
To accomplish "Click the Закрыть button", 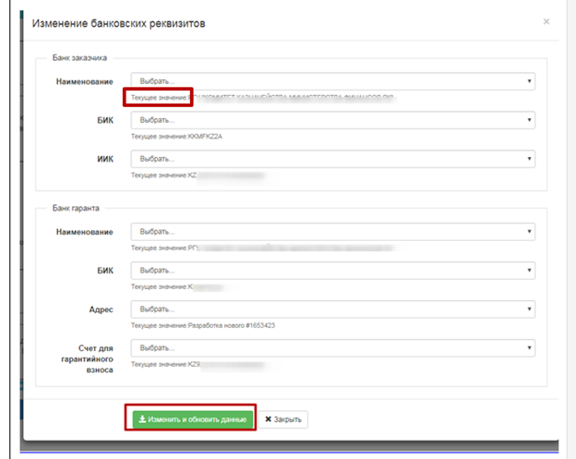I will click(282, 419).
